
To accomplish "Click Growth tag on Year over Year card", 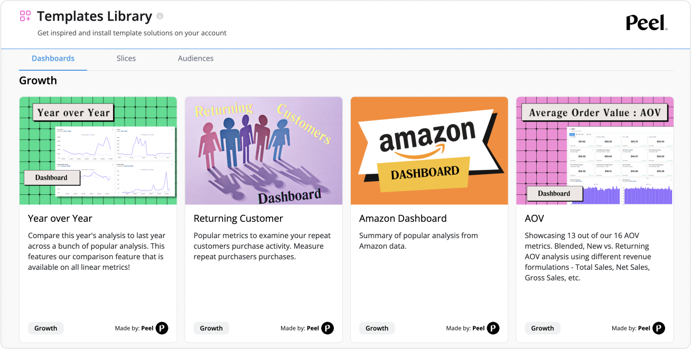I will coord(46,328).
